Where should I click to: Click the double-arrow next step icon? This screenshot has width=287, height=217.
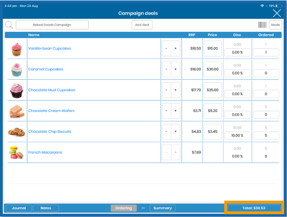click(x=143, y=208)
